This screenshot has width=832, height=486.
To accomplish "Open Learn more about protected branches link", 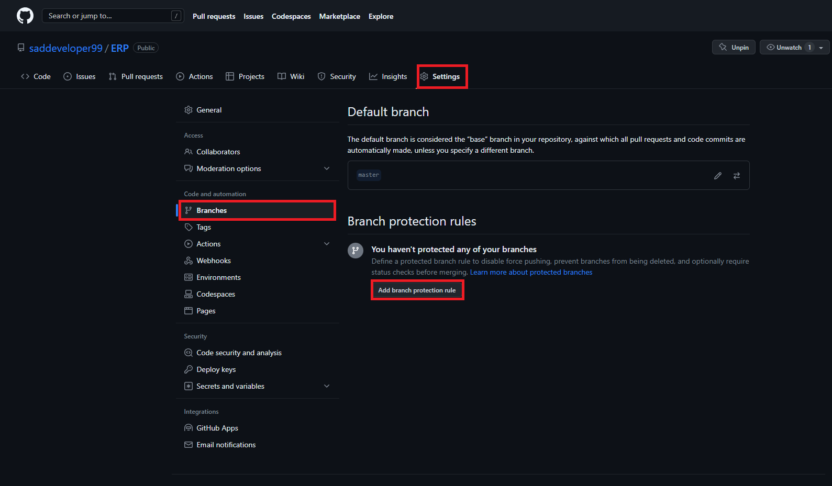I will [x=531, y=272].
